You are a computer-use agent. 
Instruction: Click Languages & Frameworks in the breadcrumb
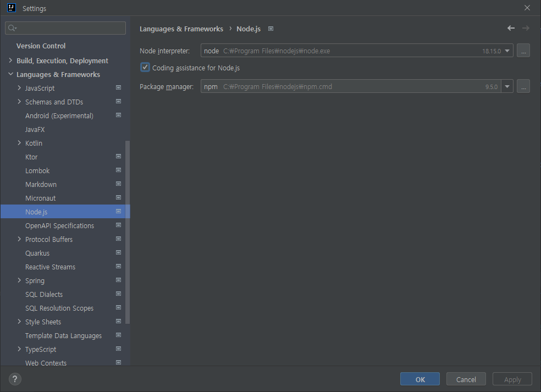point(181,29)
